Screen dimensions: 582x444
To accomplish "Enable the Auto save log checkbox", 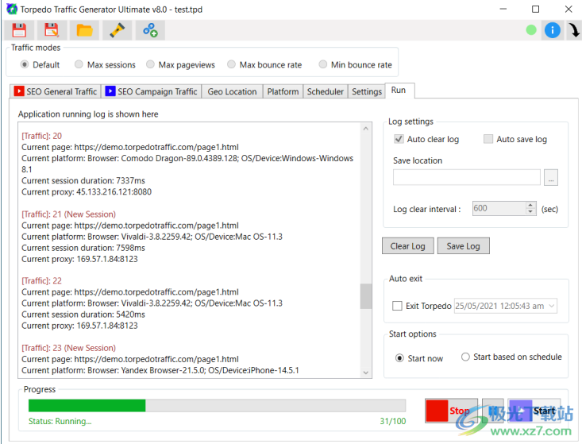I will point(488,139).
